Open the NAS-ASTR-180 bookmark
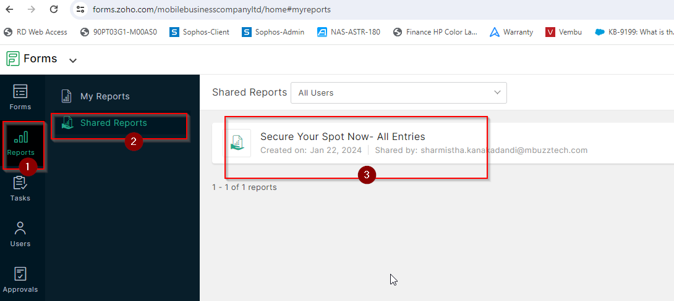 (x=349, y=31)
